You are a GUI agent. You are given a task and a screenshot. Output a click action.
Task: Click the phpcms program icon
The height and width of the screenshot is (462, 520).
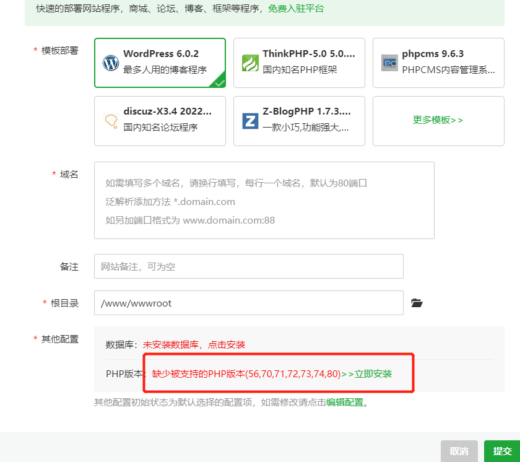pyautogui.click(x=389, y=63)
